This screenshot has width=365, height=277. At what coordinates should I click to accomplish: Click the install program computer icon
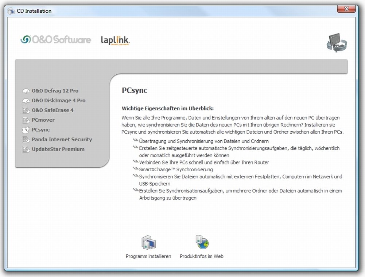pyautogui.click(x=149, y=242)
